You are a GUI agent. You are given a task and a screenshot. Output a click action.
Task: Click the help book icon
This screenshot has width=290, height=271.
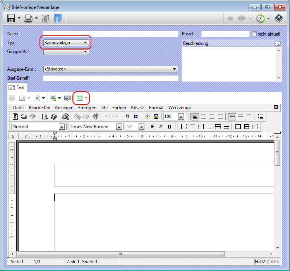point(278,18)
